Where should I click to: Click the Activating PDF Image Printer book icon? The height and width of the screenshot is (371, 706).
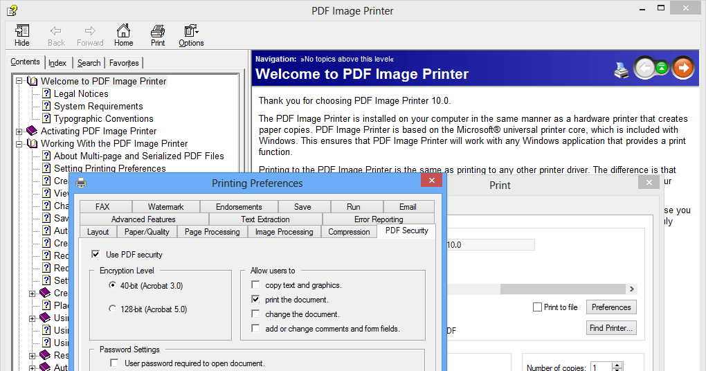(32, 131)
